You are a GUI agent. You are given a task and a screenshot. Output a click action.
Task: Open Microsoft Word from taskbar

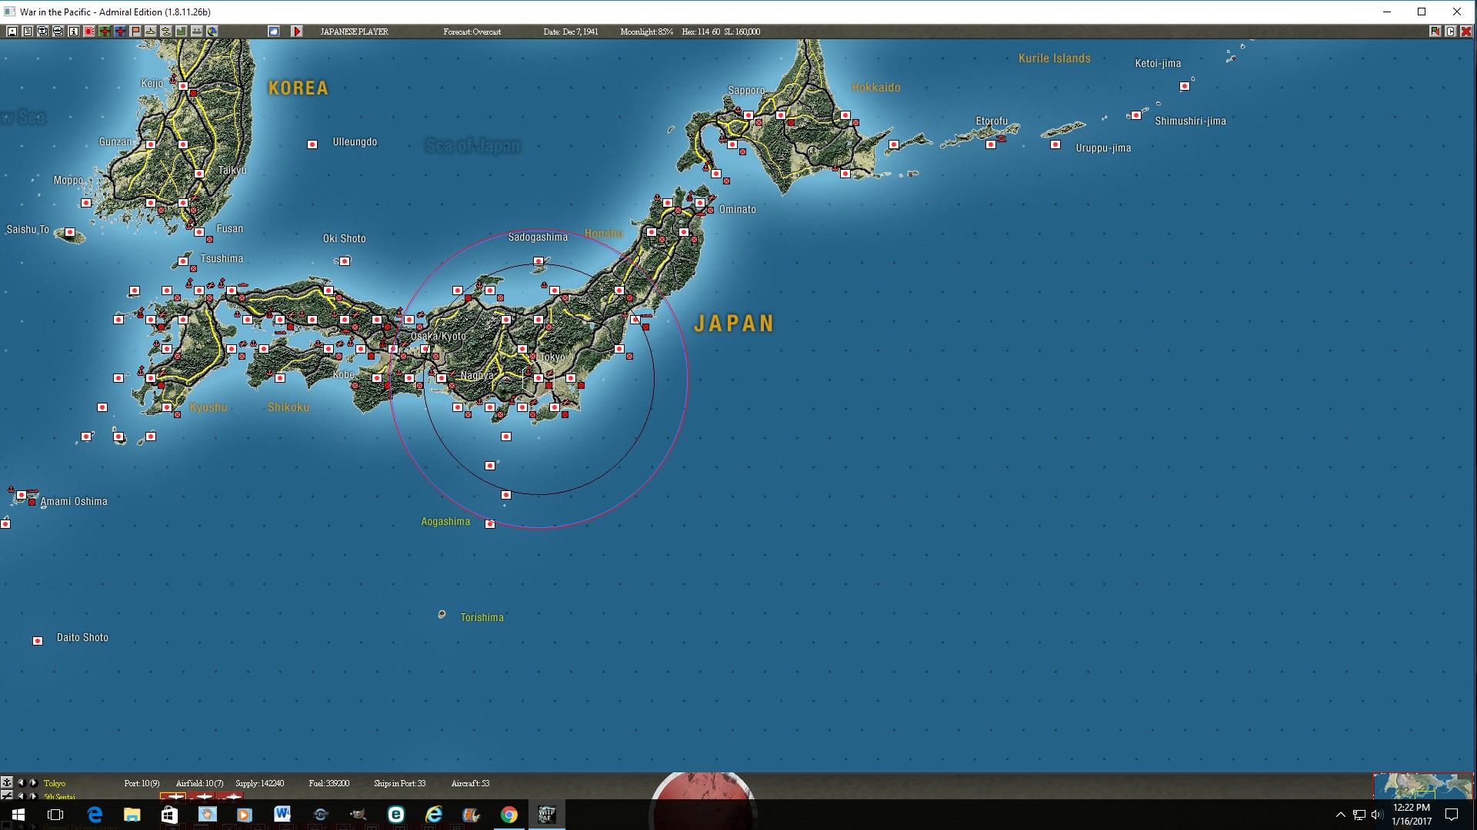point(282,815)
